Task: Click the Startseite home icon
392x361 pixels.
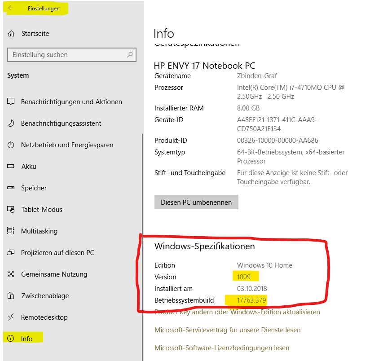Action: tap(11, 34)
